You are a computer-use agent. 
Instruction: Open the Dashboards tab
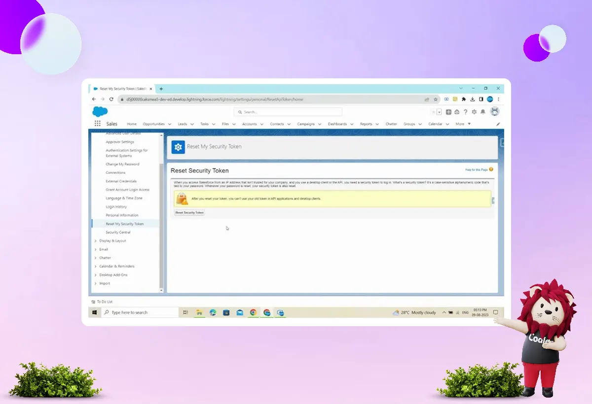point(337,124)
